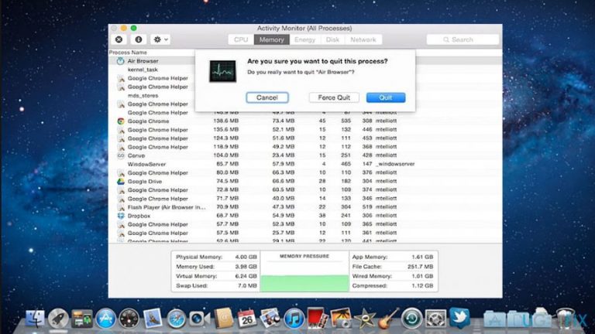The image size is (595, 334).
Task: Go to the Network tab
Action: 363,39
